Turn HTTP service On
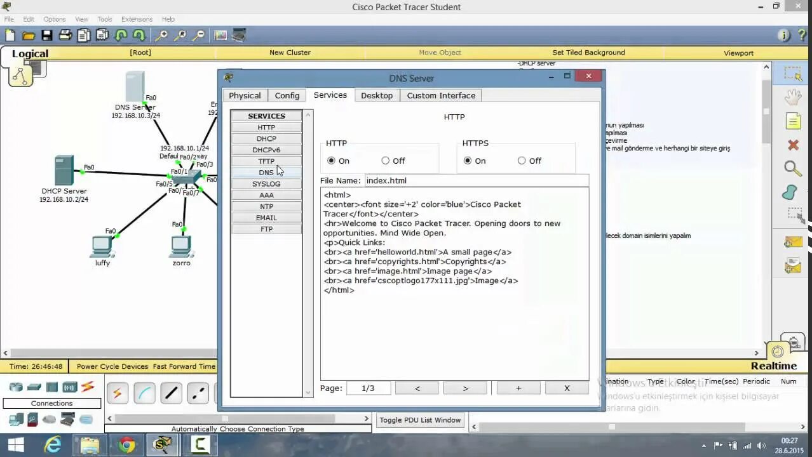 click(331, 161)
